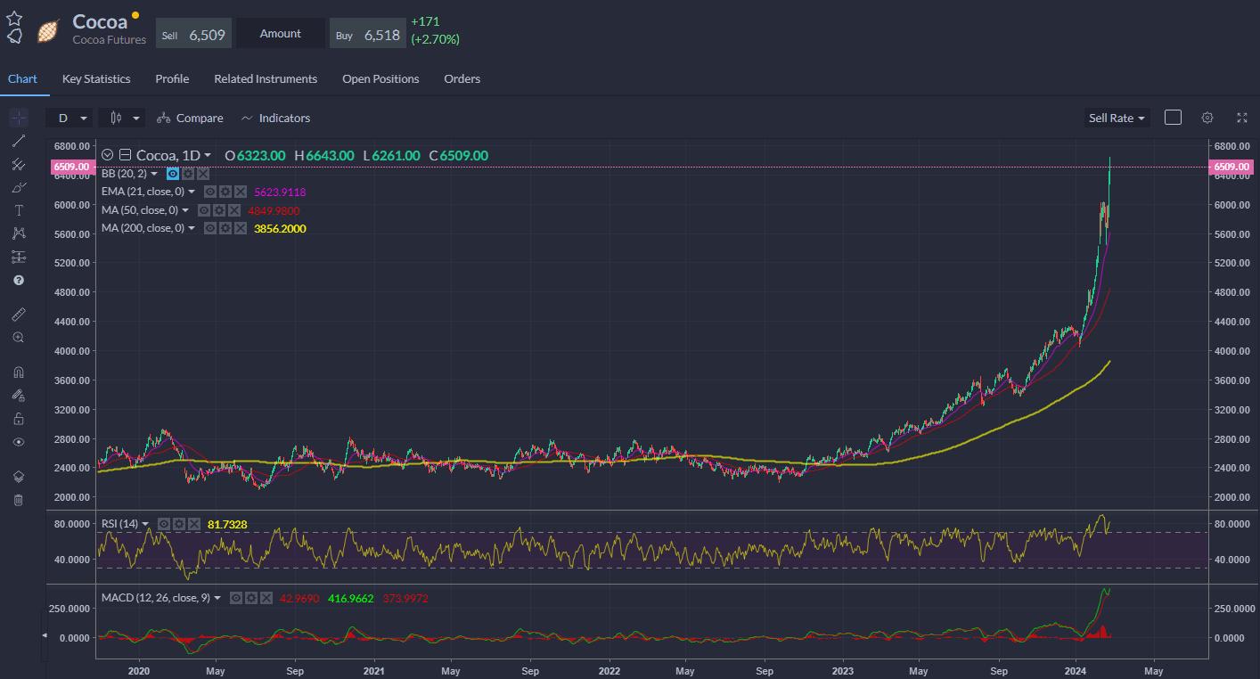The height and width of the screenshot is (679, 1260).
Task: Open the Sell Rate dropdown
Action: [1117, 118]
